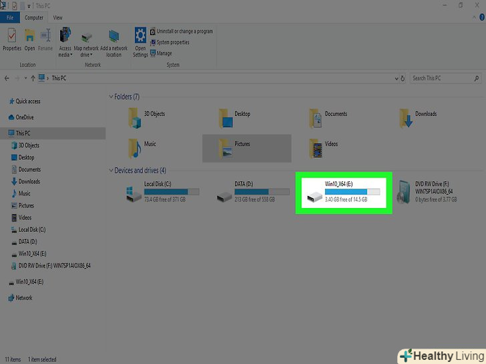Select Quick access in navigation pane

(x=25, y=101)
